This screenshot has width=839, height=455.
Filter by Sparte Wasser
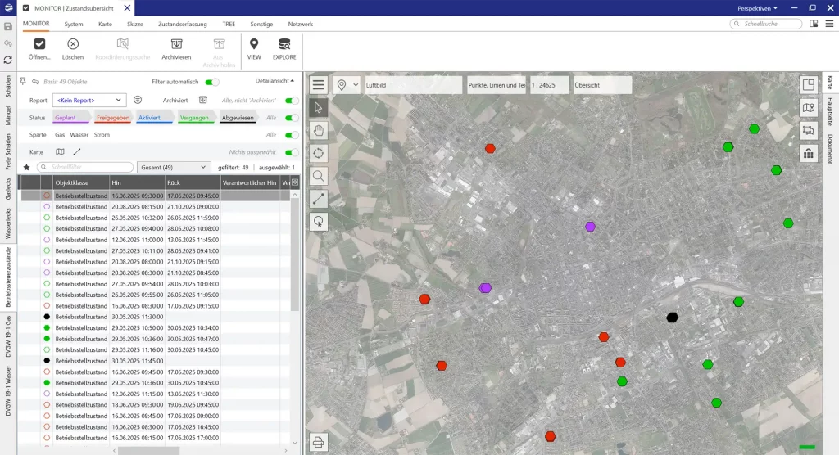(79, 135)
